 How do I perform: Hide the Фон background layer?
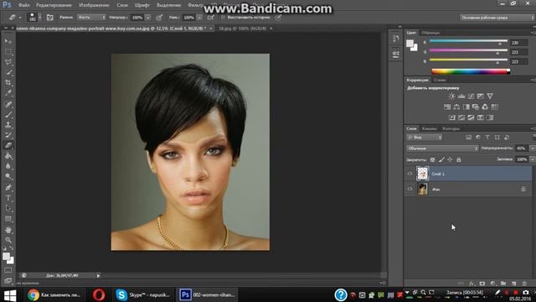[x=410, y=189]
